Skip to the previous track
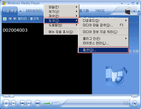This screenshot has height=109, width=141. pos(22,103)
